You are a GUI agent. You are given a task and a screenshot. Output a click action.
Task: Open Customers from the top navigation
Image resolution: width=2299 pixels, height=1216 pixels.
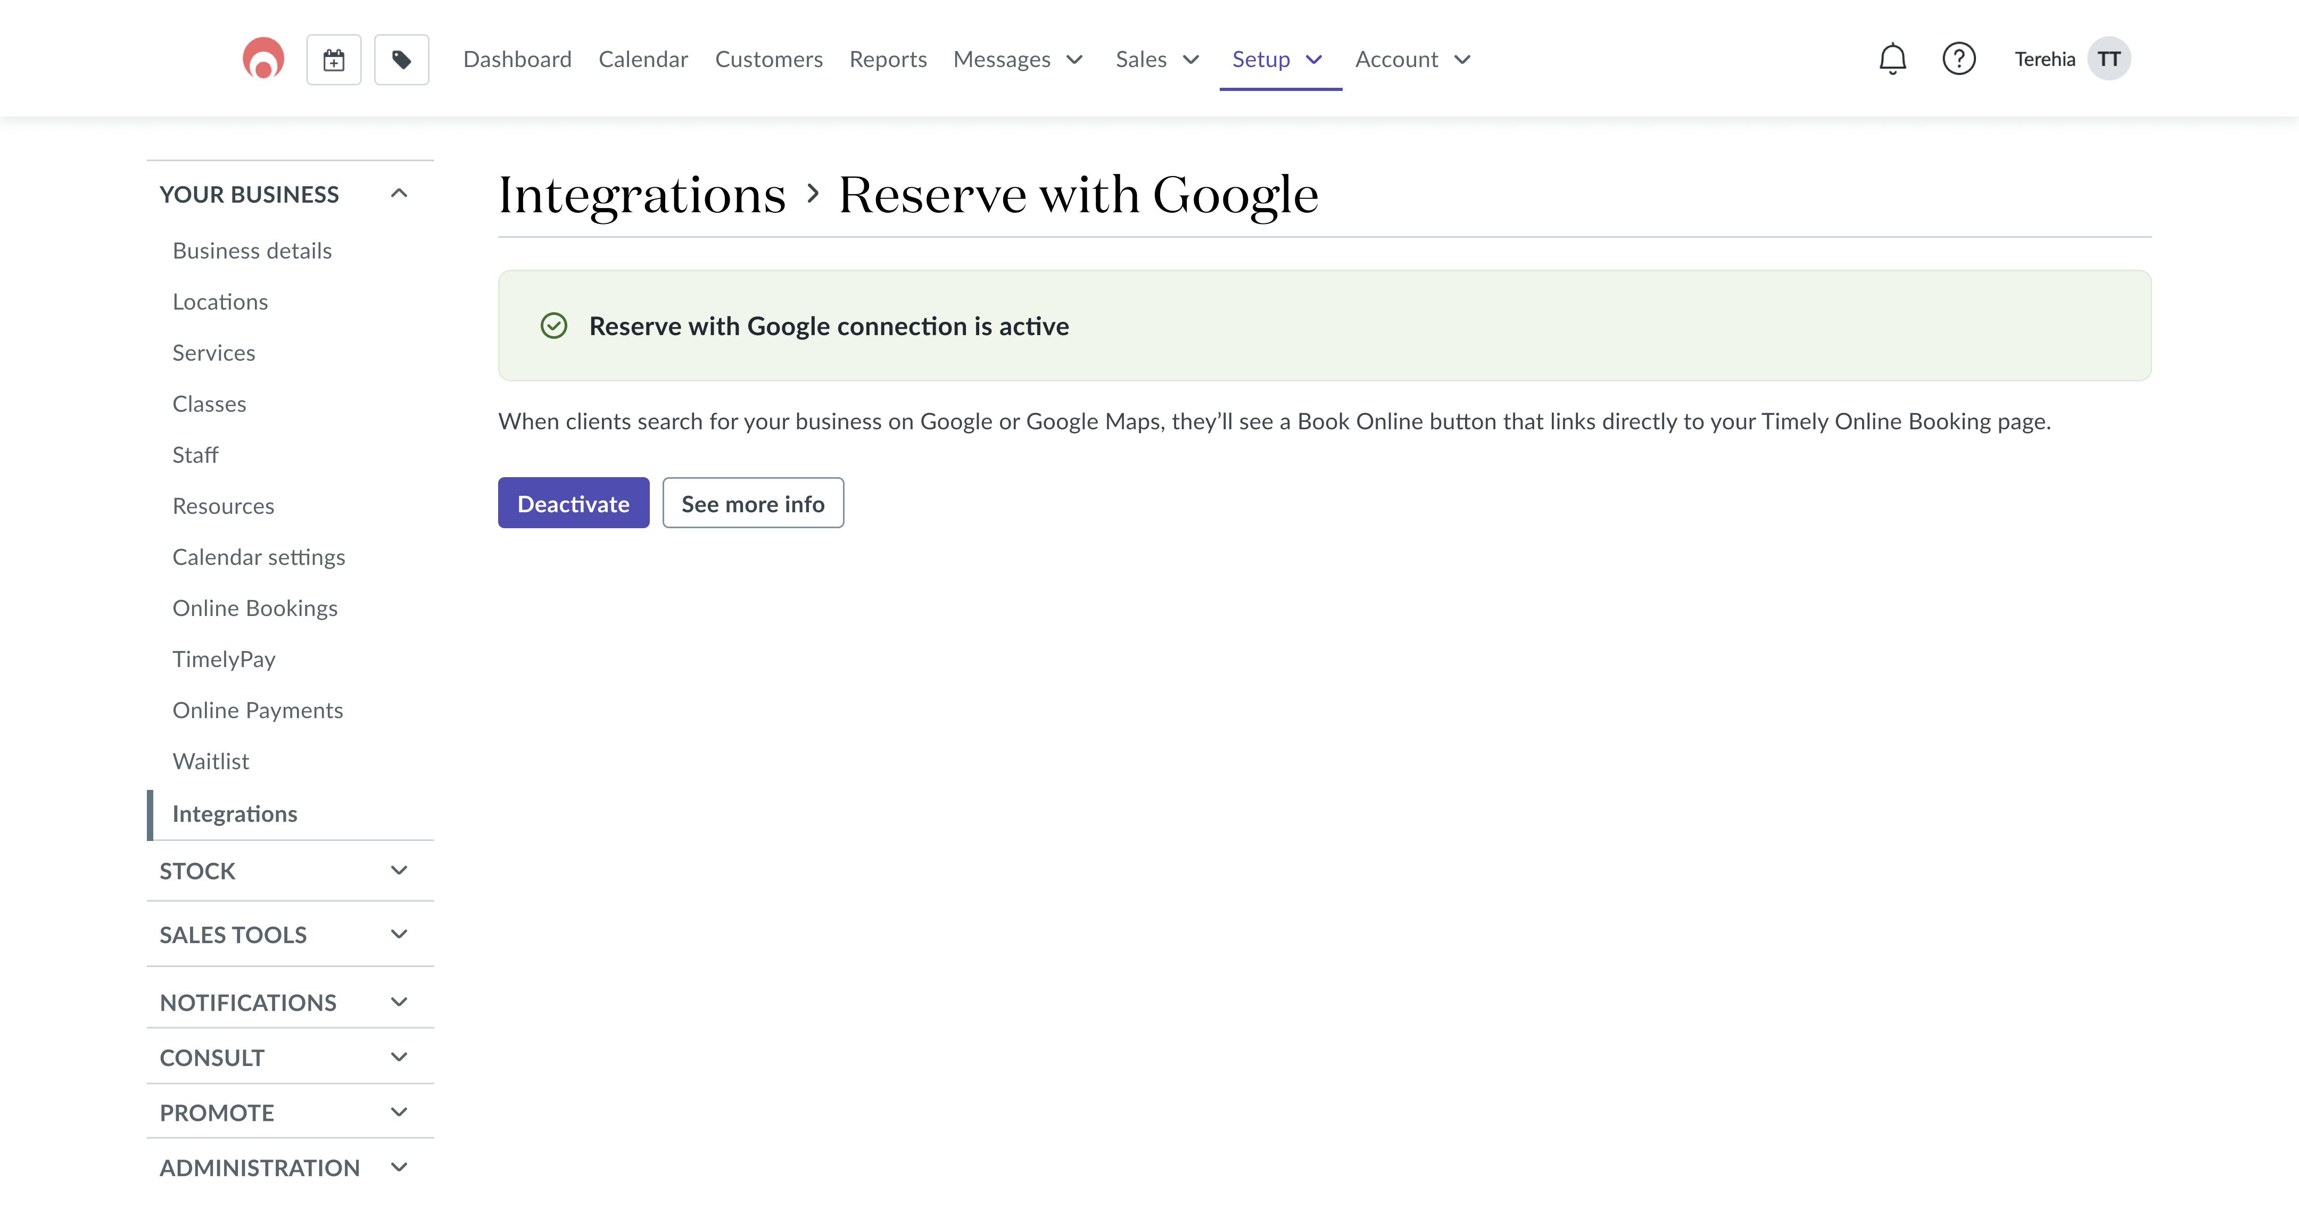click(x=768, y=59)
